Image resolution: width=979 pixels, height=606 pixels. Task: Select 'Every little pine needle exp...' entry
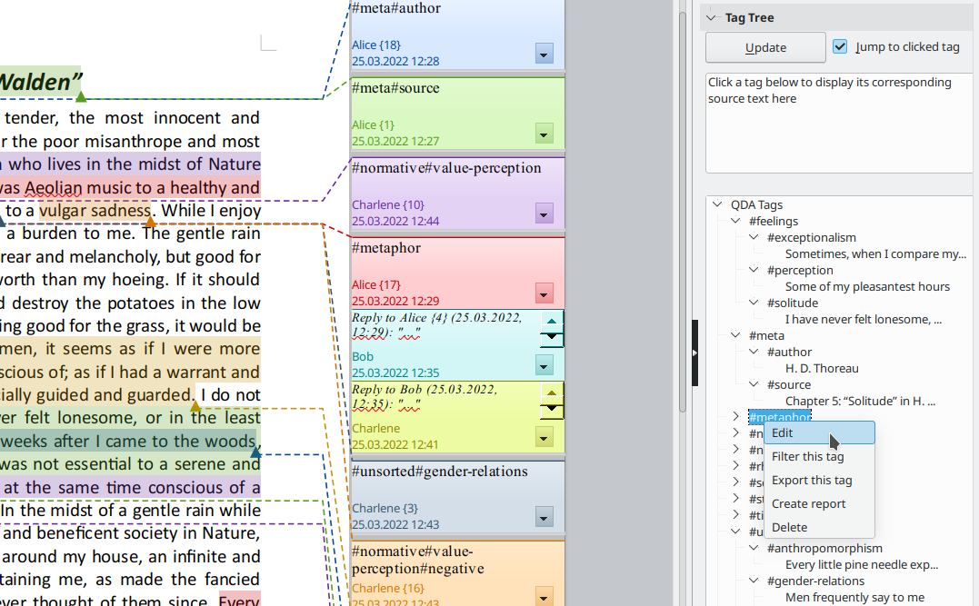(862, 564)
